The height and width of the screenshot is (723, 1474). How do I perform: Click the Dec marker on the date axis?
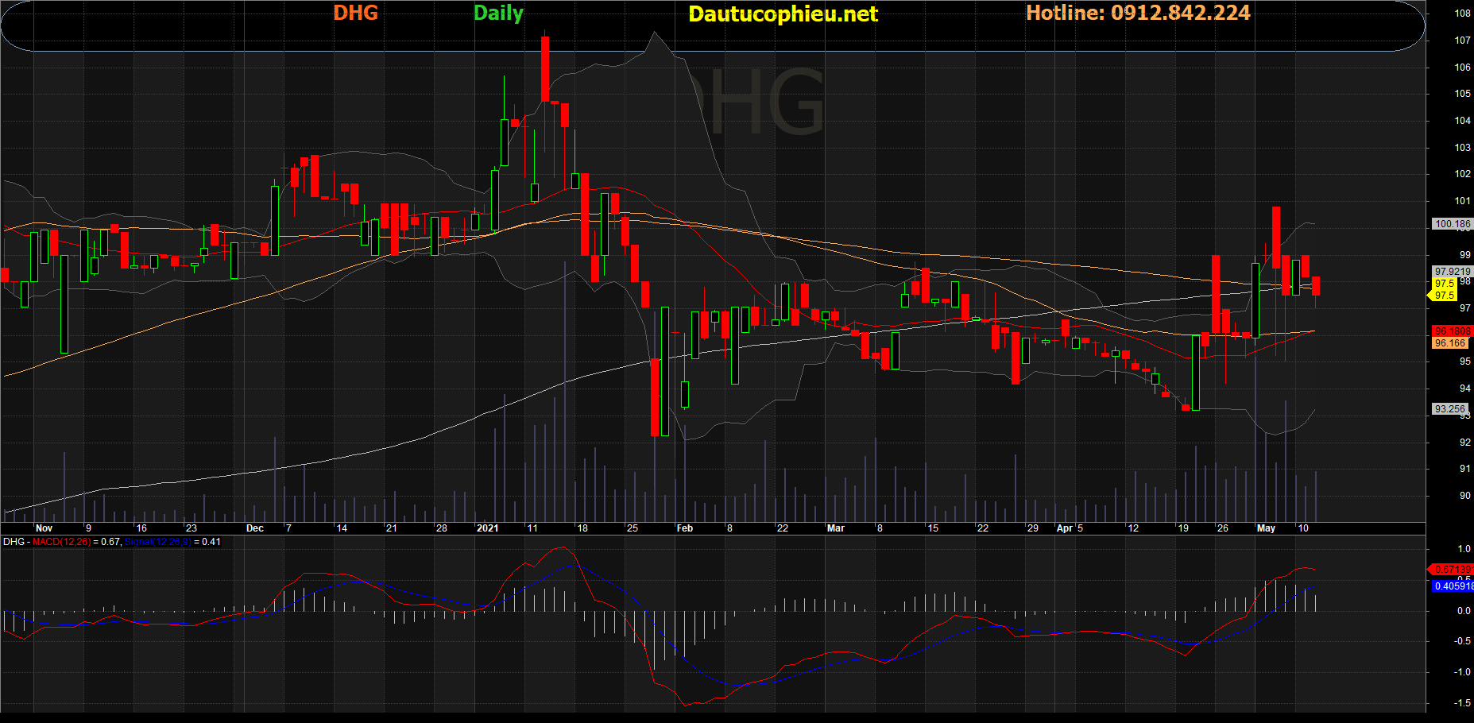[x=255, y=528]
